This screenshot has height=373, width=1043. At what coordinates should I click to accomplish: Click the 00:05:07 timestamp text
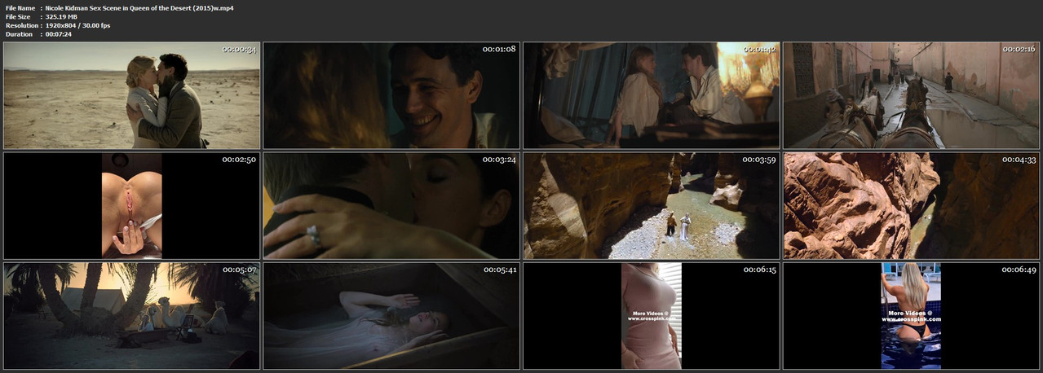(x=239, y=269)
